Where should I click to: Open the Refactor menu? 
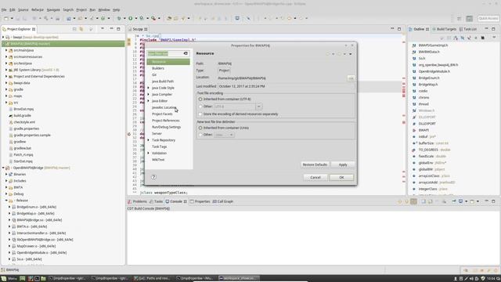pyautogui.click(x=38, y=10)
